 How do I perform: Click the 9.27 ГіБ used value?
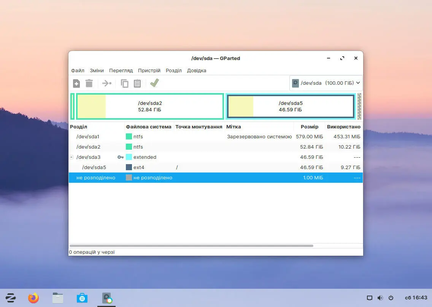coord(351,168)
